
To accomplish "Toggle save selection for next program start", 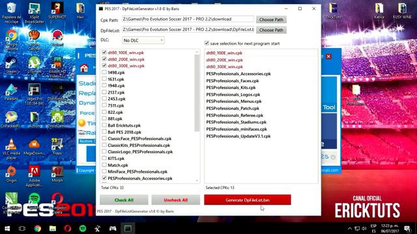I will pos(207,43).
